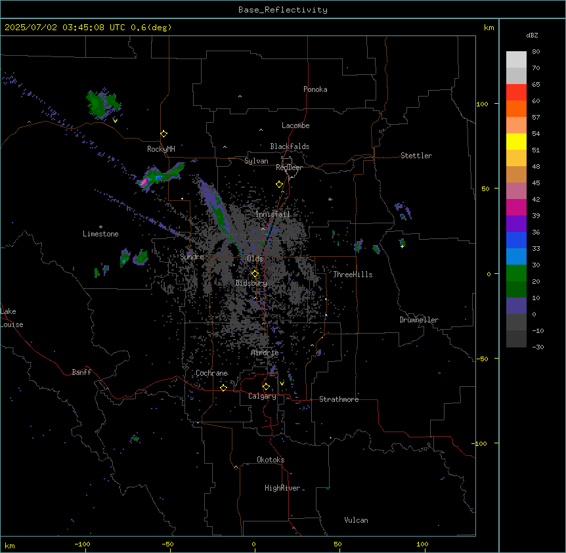566x553 pixels.
Task: Click the green echo cluster northwest of RockyMH
Action: (102, 104)
